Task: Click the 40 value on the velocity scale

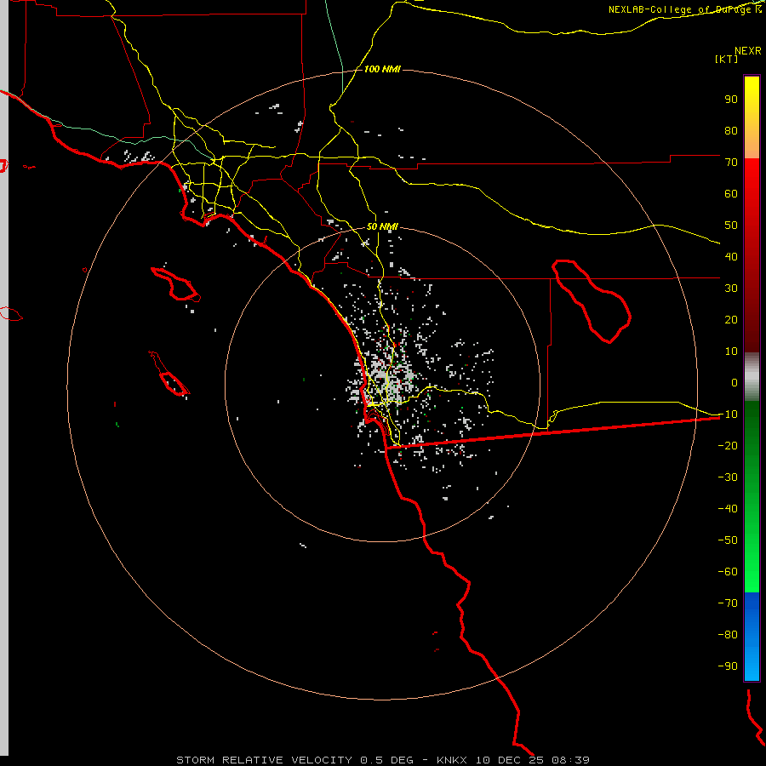Action: point(731,256)
